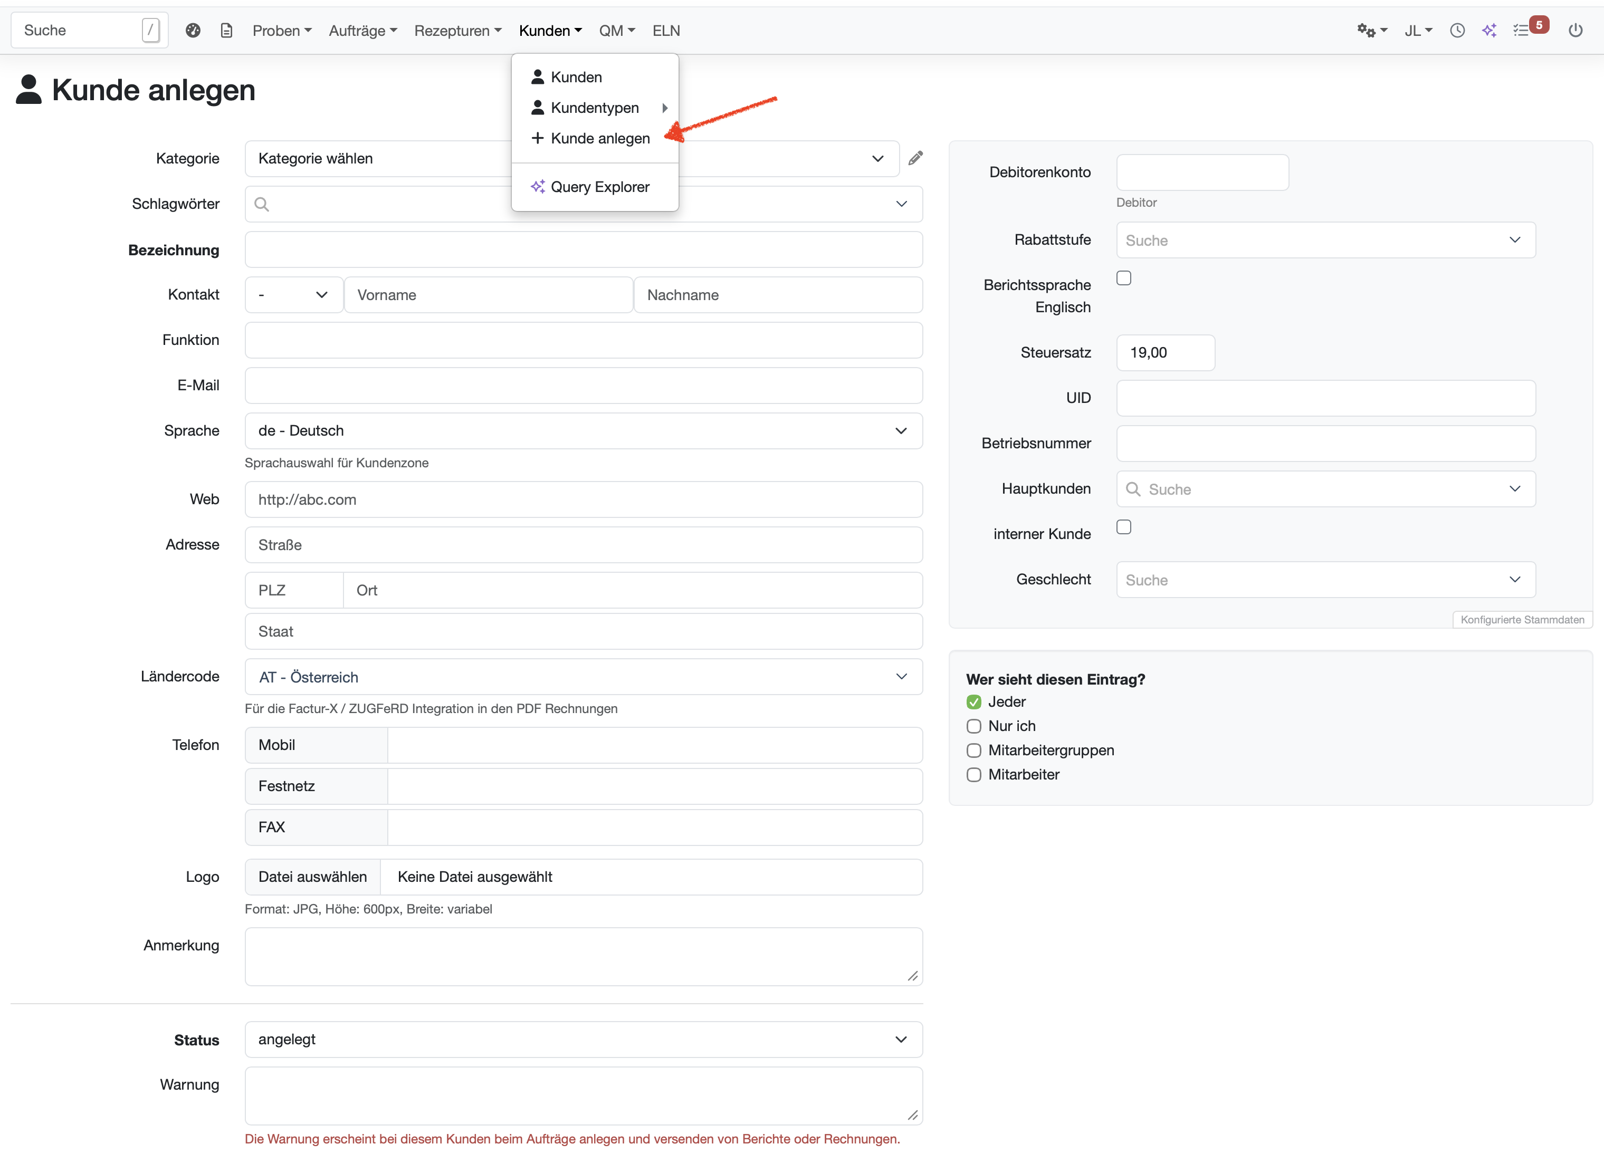Open the task list with 5 badge

tap(1531, 28)
